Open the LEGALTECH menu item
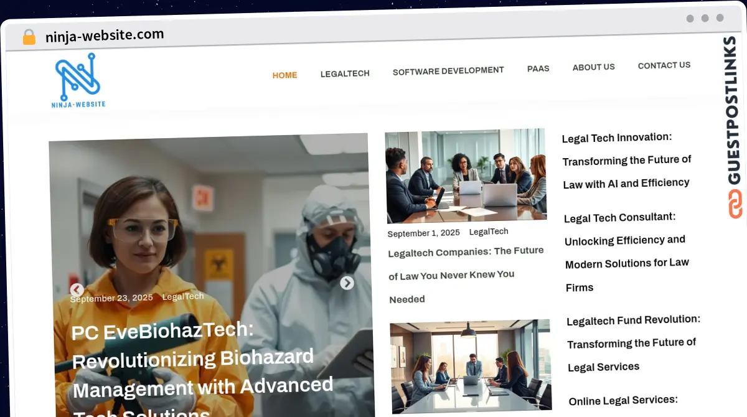Image resolution: width=747 pixels, height=417 pixels. [x=345, y=73]
